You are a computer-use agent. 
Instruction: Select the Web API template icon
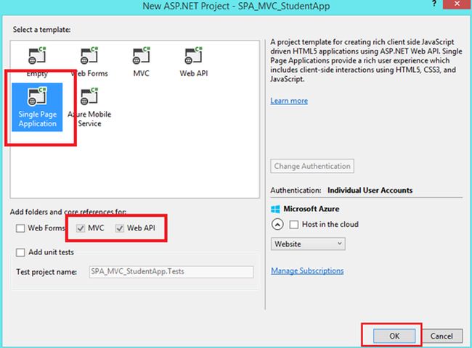click(x=194, y=56)
